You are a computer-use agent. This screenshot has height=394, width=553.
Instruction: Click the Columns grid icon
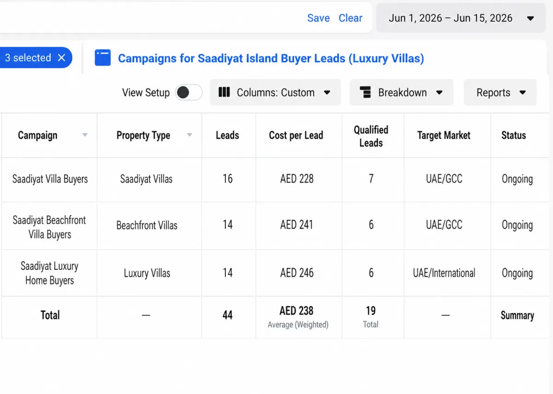pyautogui.click(x=224, y=92)
